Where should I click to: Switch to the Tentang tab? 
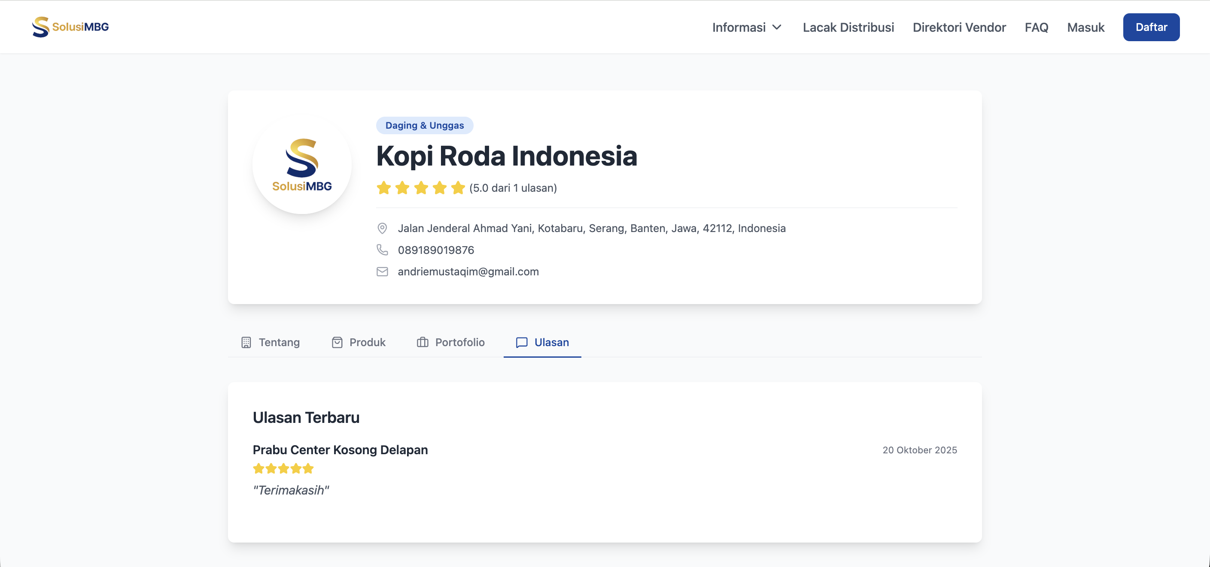click(279, 342)
